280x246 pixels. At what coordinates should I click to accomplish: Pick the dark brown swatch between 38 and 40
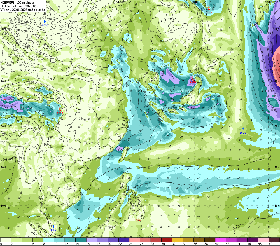coord(210,240)
